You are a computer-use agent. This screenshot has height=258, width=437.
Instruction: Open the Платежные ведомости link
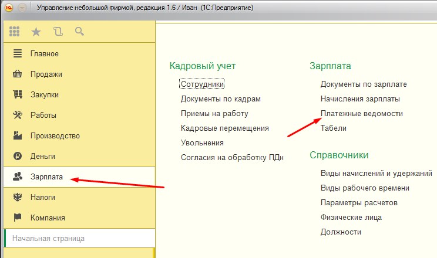click(x=361, y=113)
